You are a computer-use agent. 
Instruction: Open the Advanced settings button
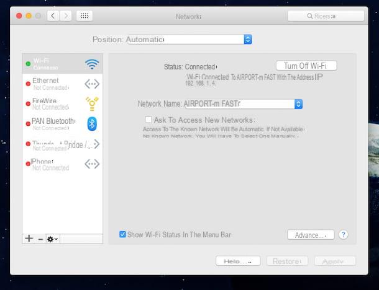(x=311, y=235)
